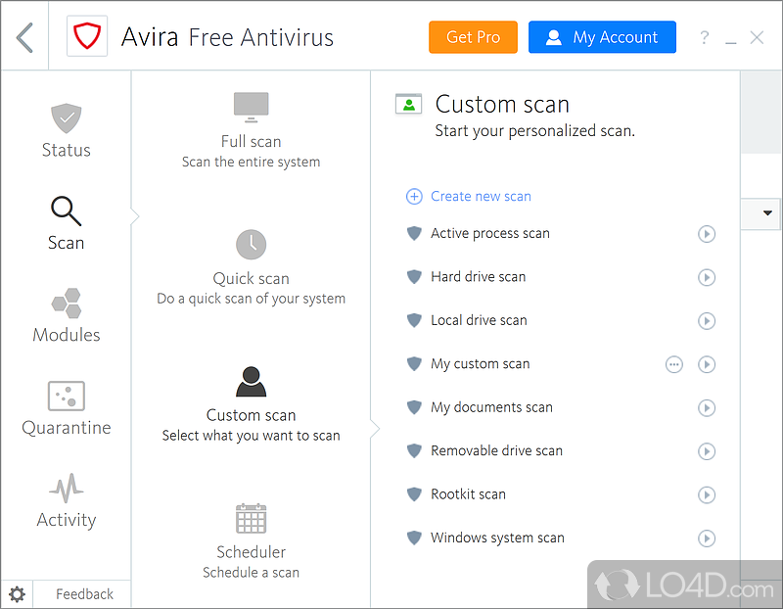Start the Active process scan play button
This screenshot has height=609, width=783.
click(x=707, y=234)
